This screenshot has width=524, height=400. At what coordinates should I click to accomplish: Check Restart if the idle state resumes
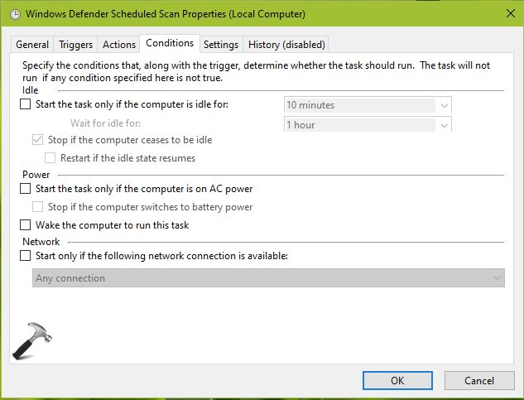pos(50,157)
